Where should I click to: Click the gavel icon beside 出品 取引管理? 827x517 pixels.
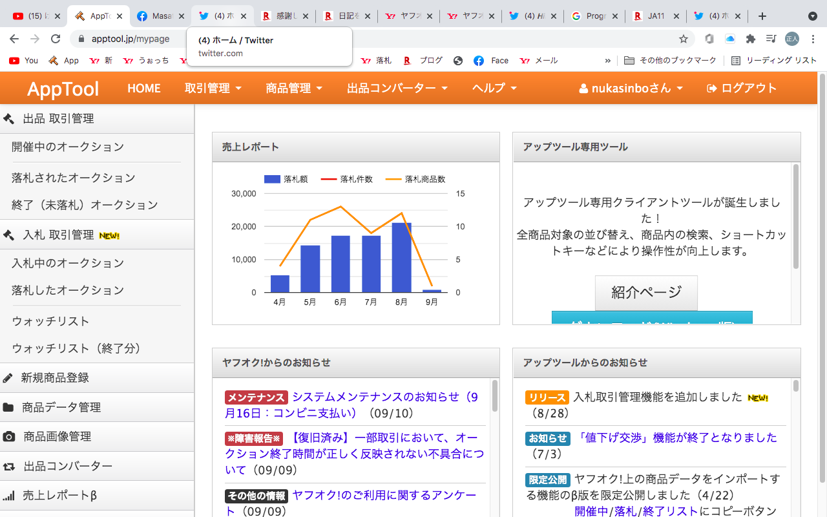[x=9, y=119]
